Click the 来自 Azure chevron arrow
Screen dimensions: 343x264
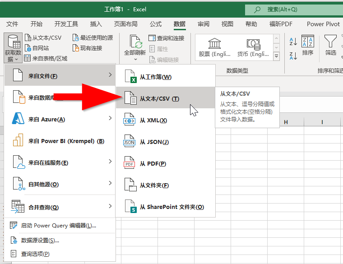tap(110, 118)
